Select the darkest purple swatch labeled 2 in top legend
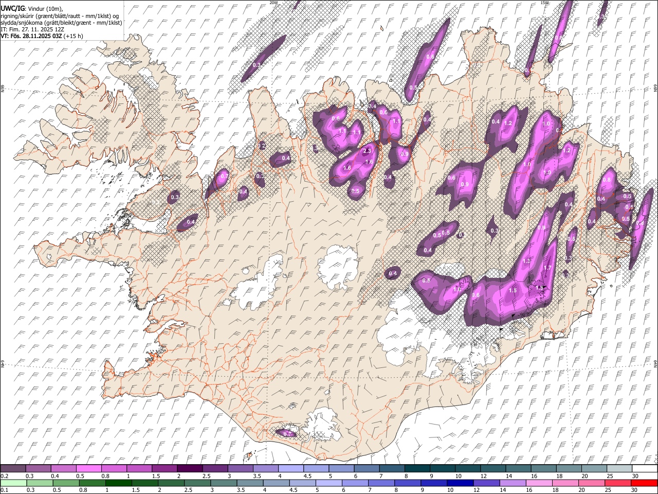This screenshot has width=658, height=494. pyautogui.click(x=189, y=468)
